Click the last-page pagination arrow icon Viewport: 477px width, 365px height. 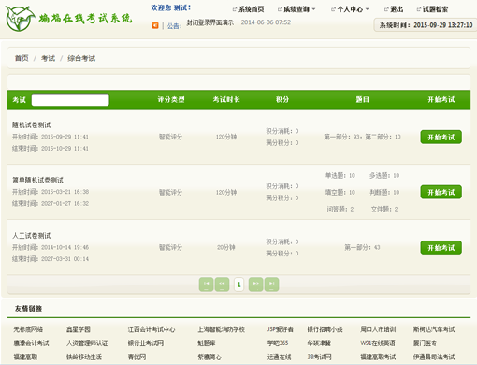point(271,285)
